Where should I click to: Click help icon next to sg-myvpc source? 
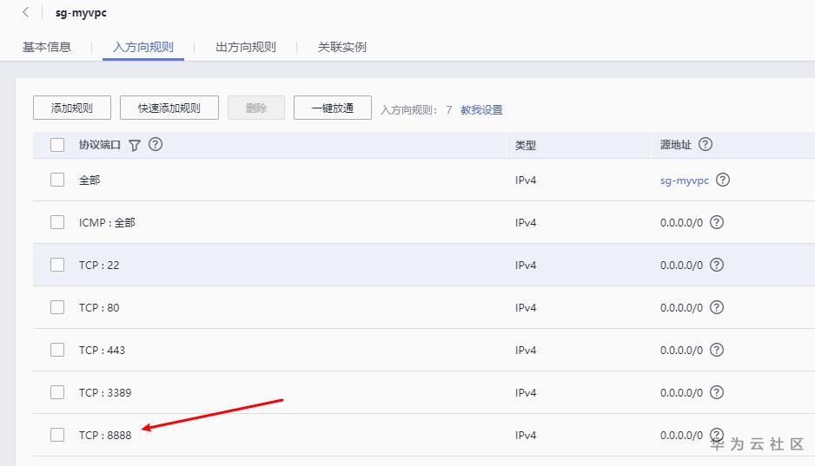click(x=723, y=180)
